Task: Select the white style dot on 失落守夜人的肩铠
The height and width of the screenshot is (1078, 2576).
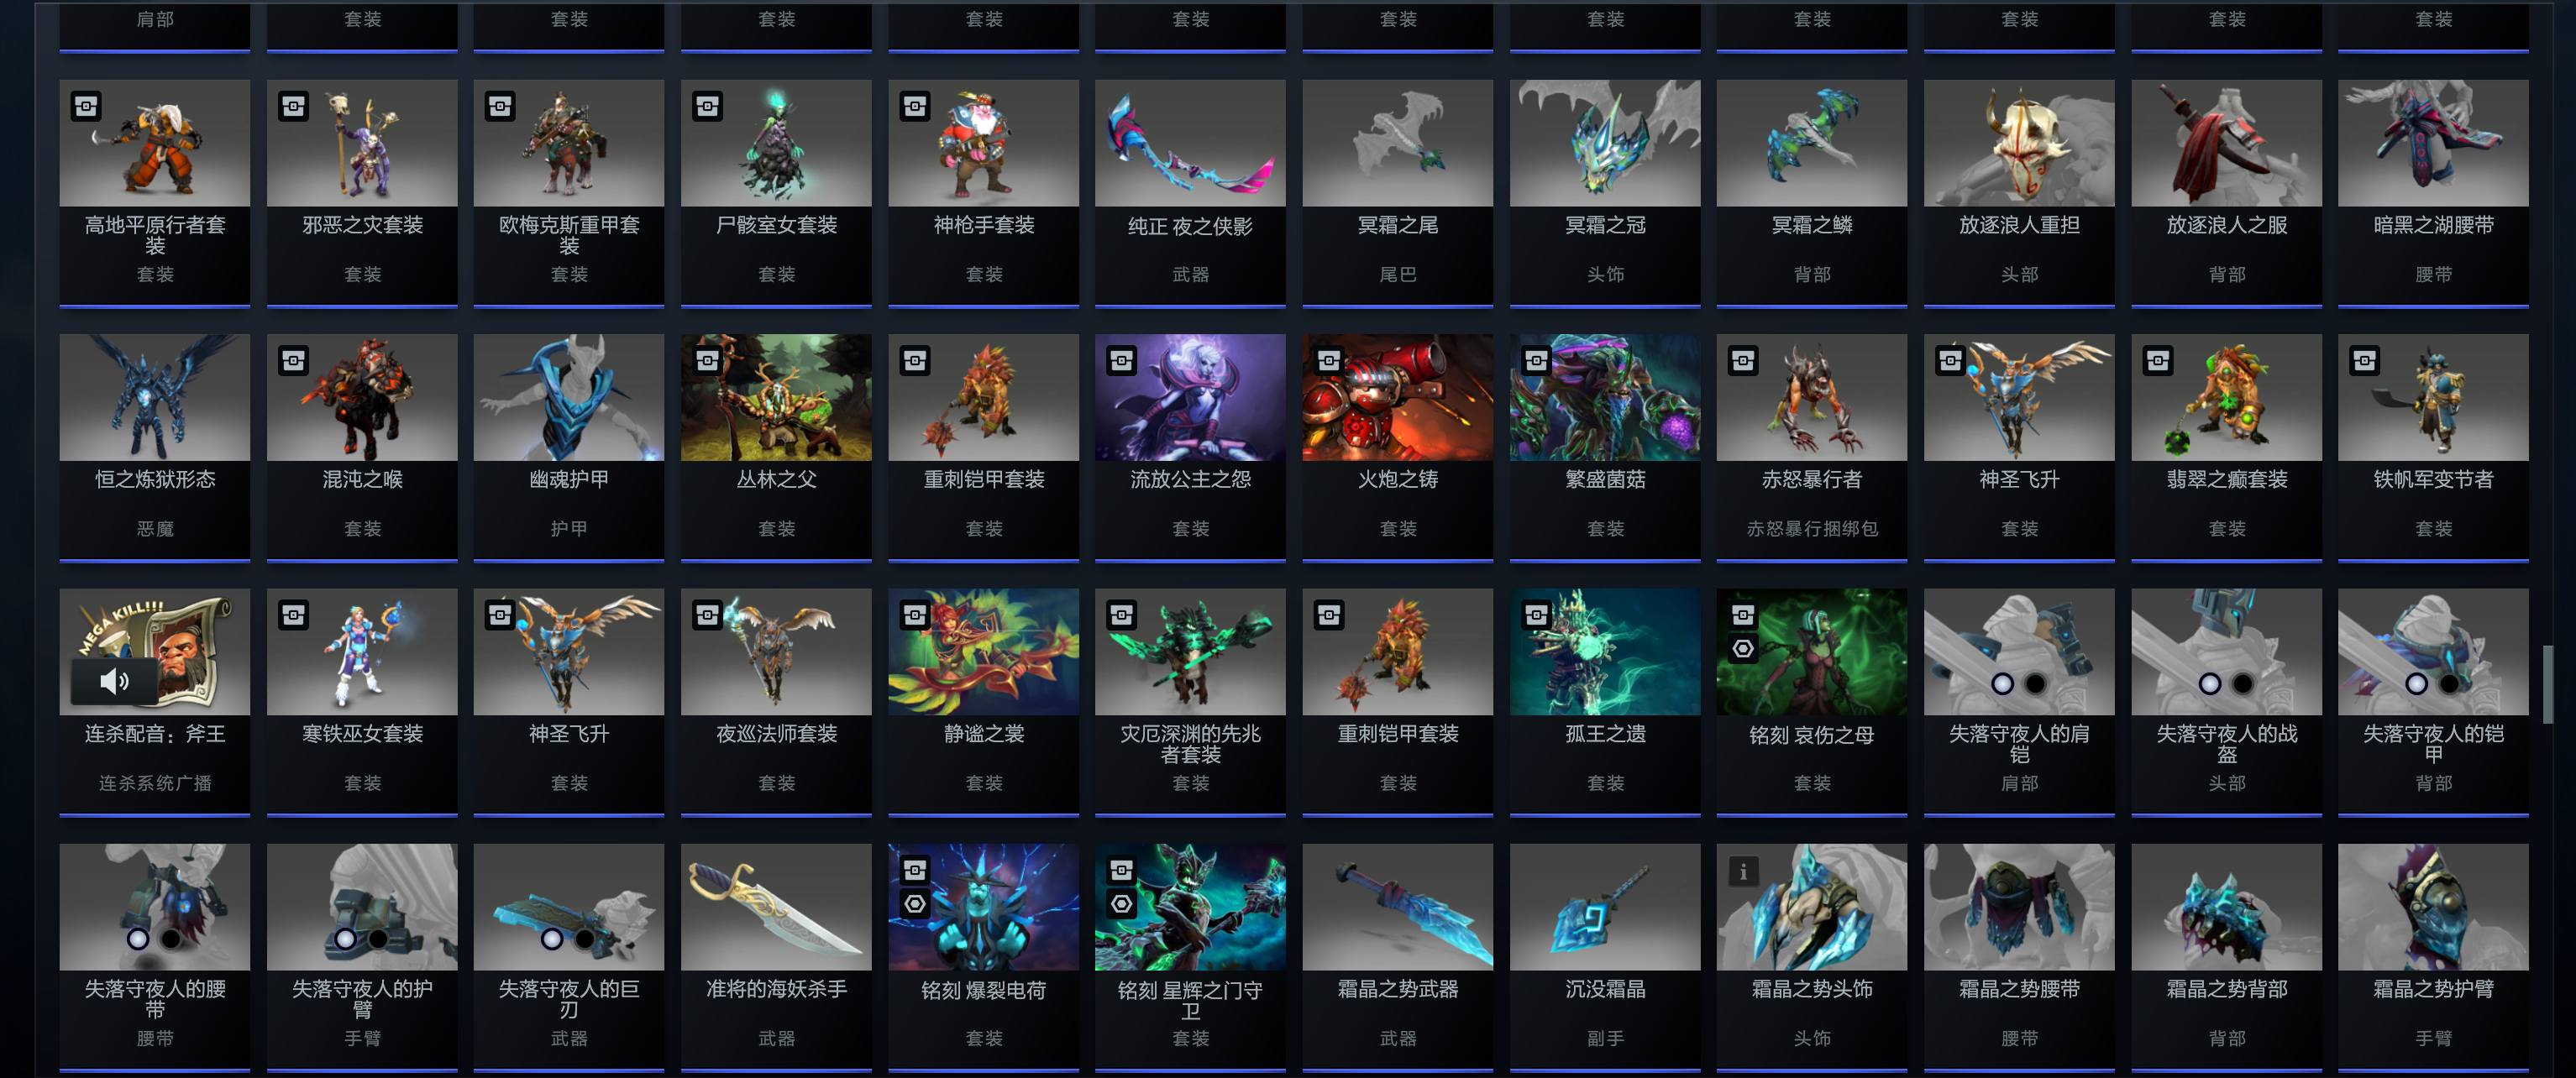Action: point(2002,684)
